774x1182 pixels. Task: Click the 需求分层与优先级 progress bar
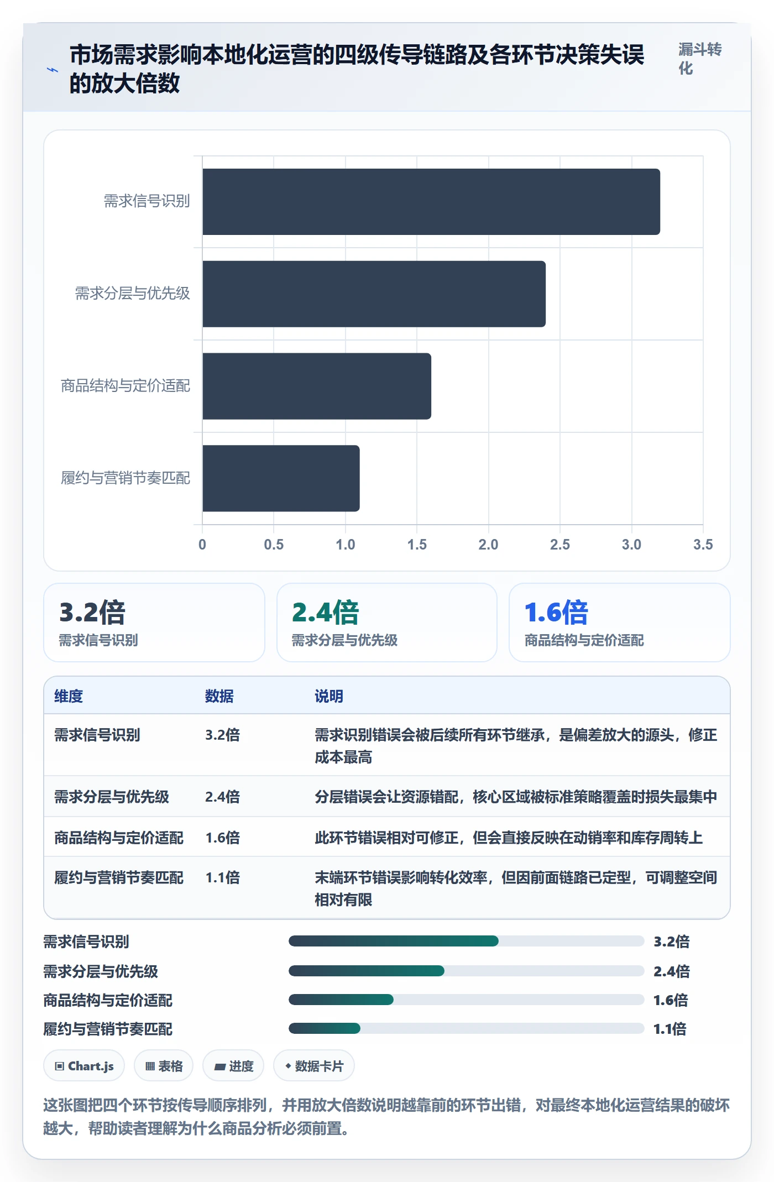[466, 971]
